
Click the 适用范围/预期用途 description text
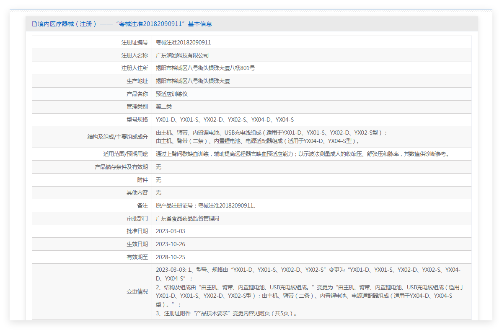pyautogui.click(x=302, y=154)
